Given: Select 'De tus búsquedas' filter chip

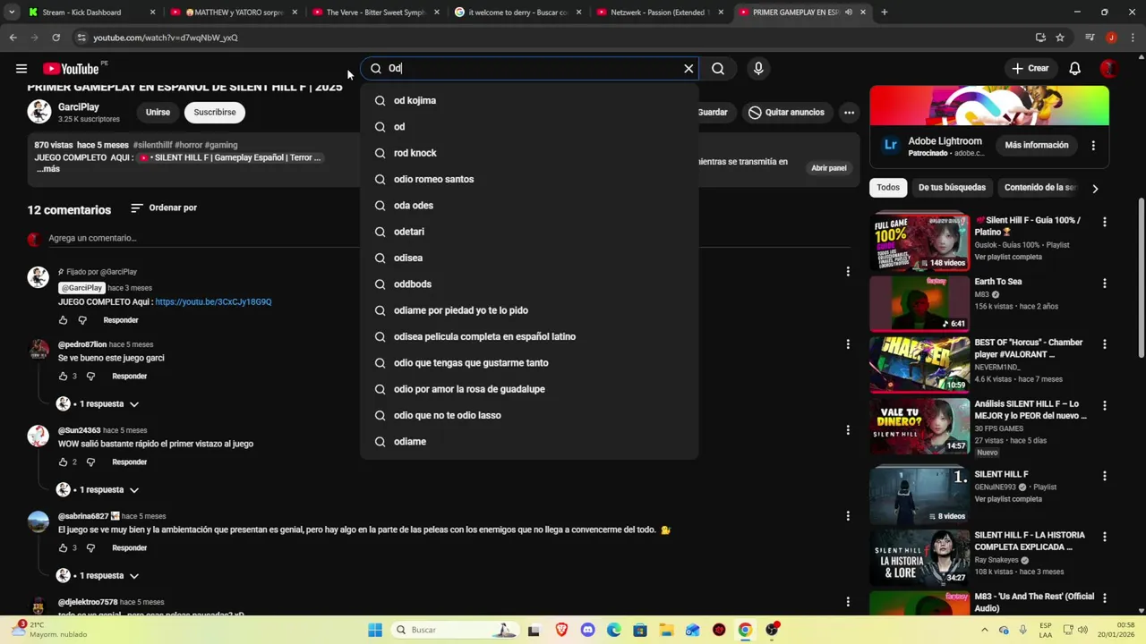Looking at the screenshot, I should (x=952, y=188).
